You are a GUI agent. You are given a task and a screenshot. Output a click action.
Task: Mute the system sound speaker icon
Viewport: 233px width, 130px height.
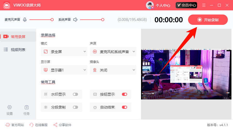(x=75, y=20)
